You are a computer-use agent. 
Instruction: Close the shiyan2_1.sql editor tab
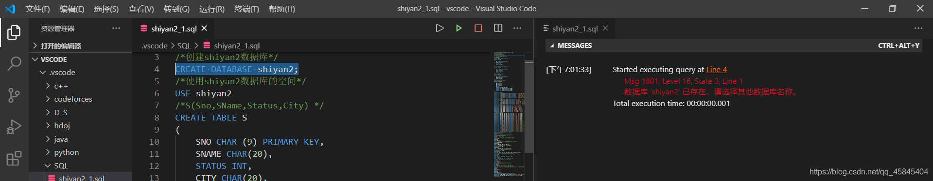click(204, 29)
